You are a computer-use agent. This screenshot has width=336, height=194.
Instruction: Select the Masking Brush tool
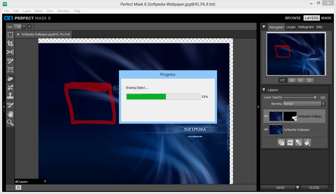tap(10, 61)
